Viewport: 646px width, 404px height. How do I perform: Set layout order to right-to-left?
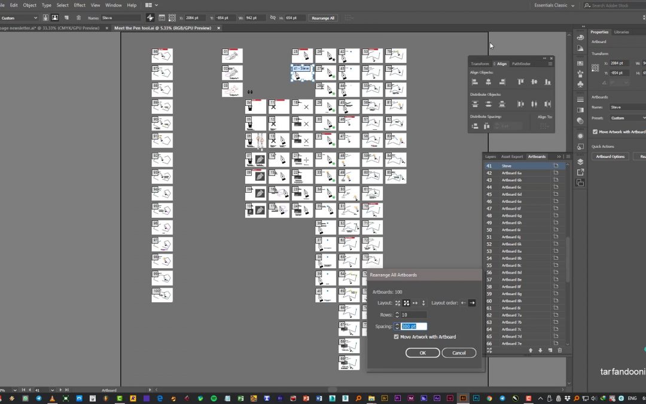tap(464, 303)
